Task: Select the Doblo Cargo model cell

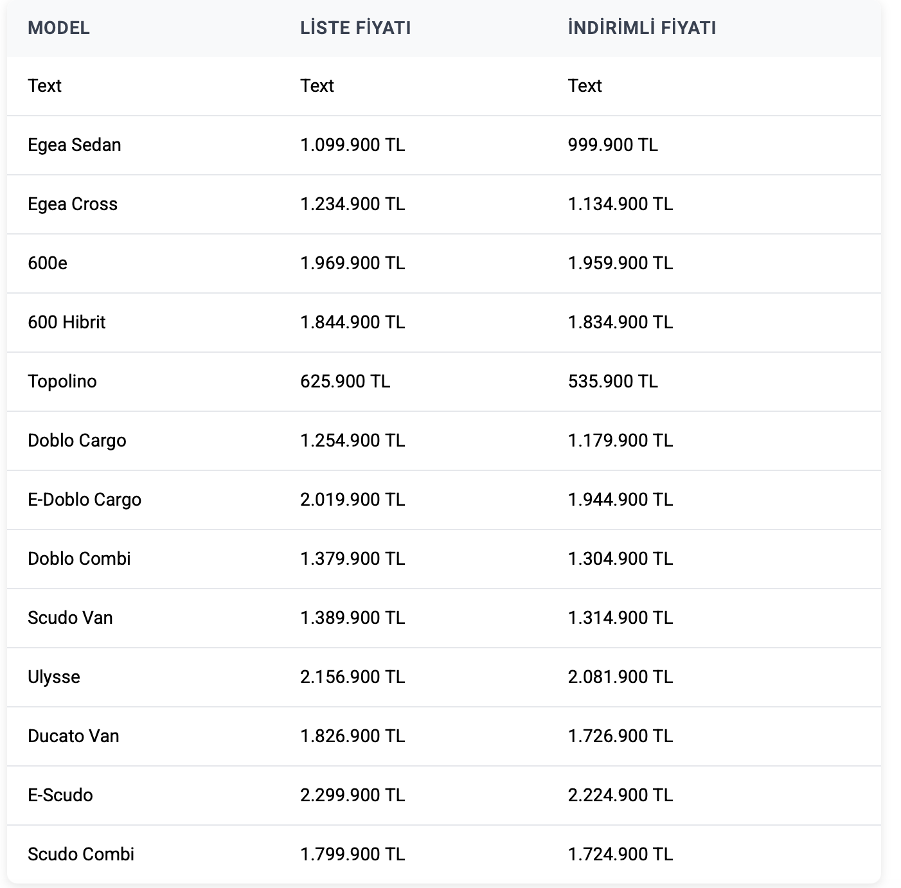Action: click(x=77, y=441)
